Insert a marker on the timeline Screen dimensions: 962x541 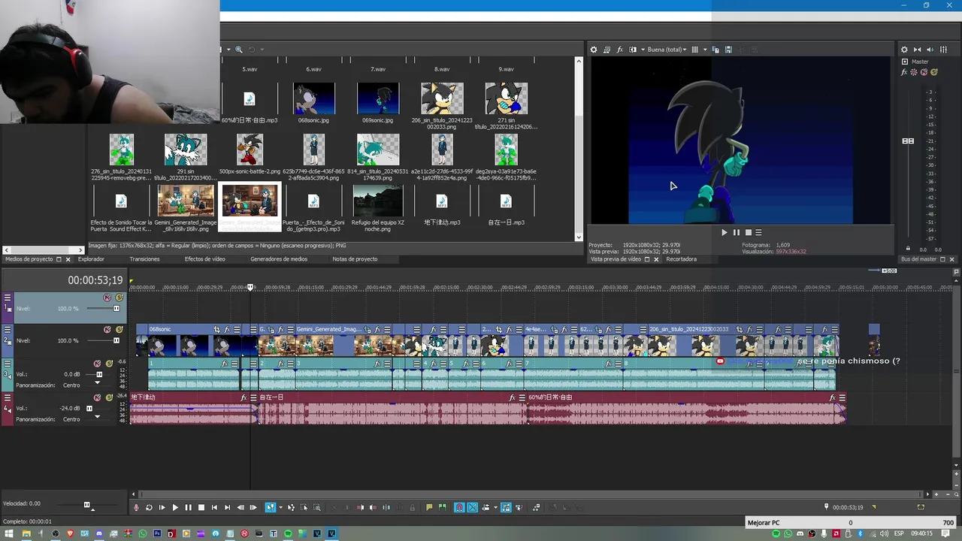(x=429, y=507)
